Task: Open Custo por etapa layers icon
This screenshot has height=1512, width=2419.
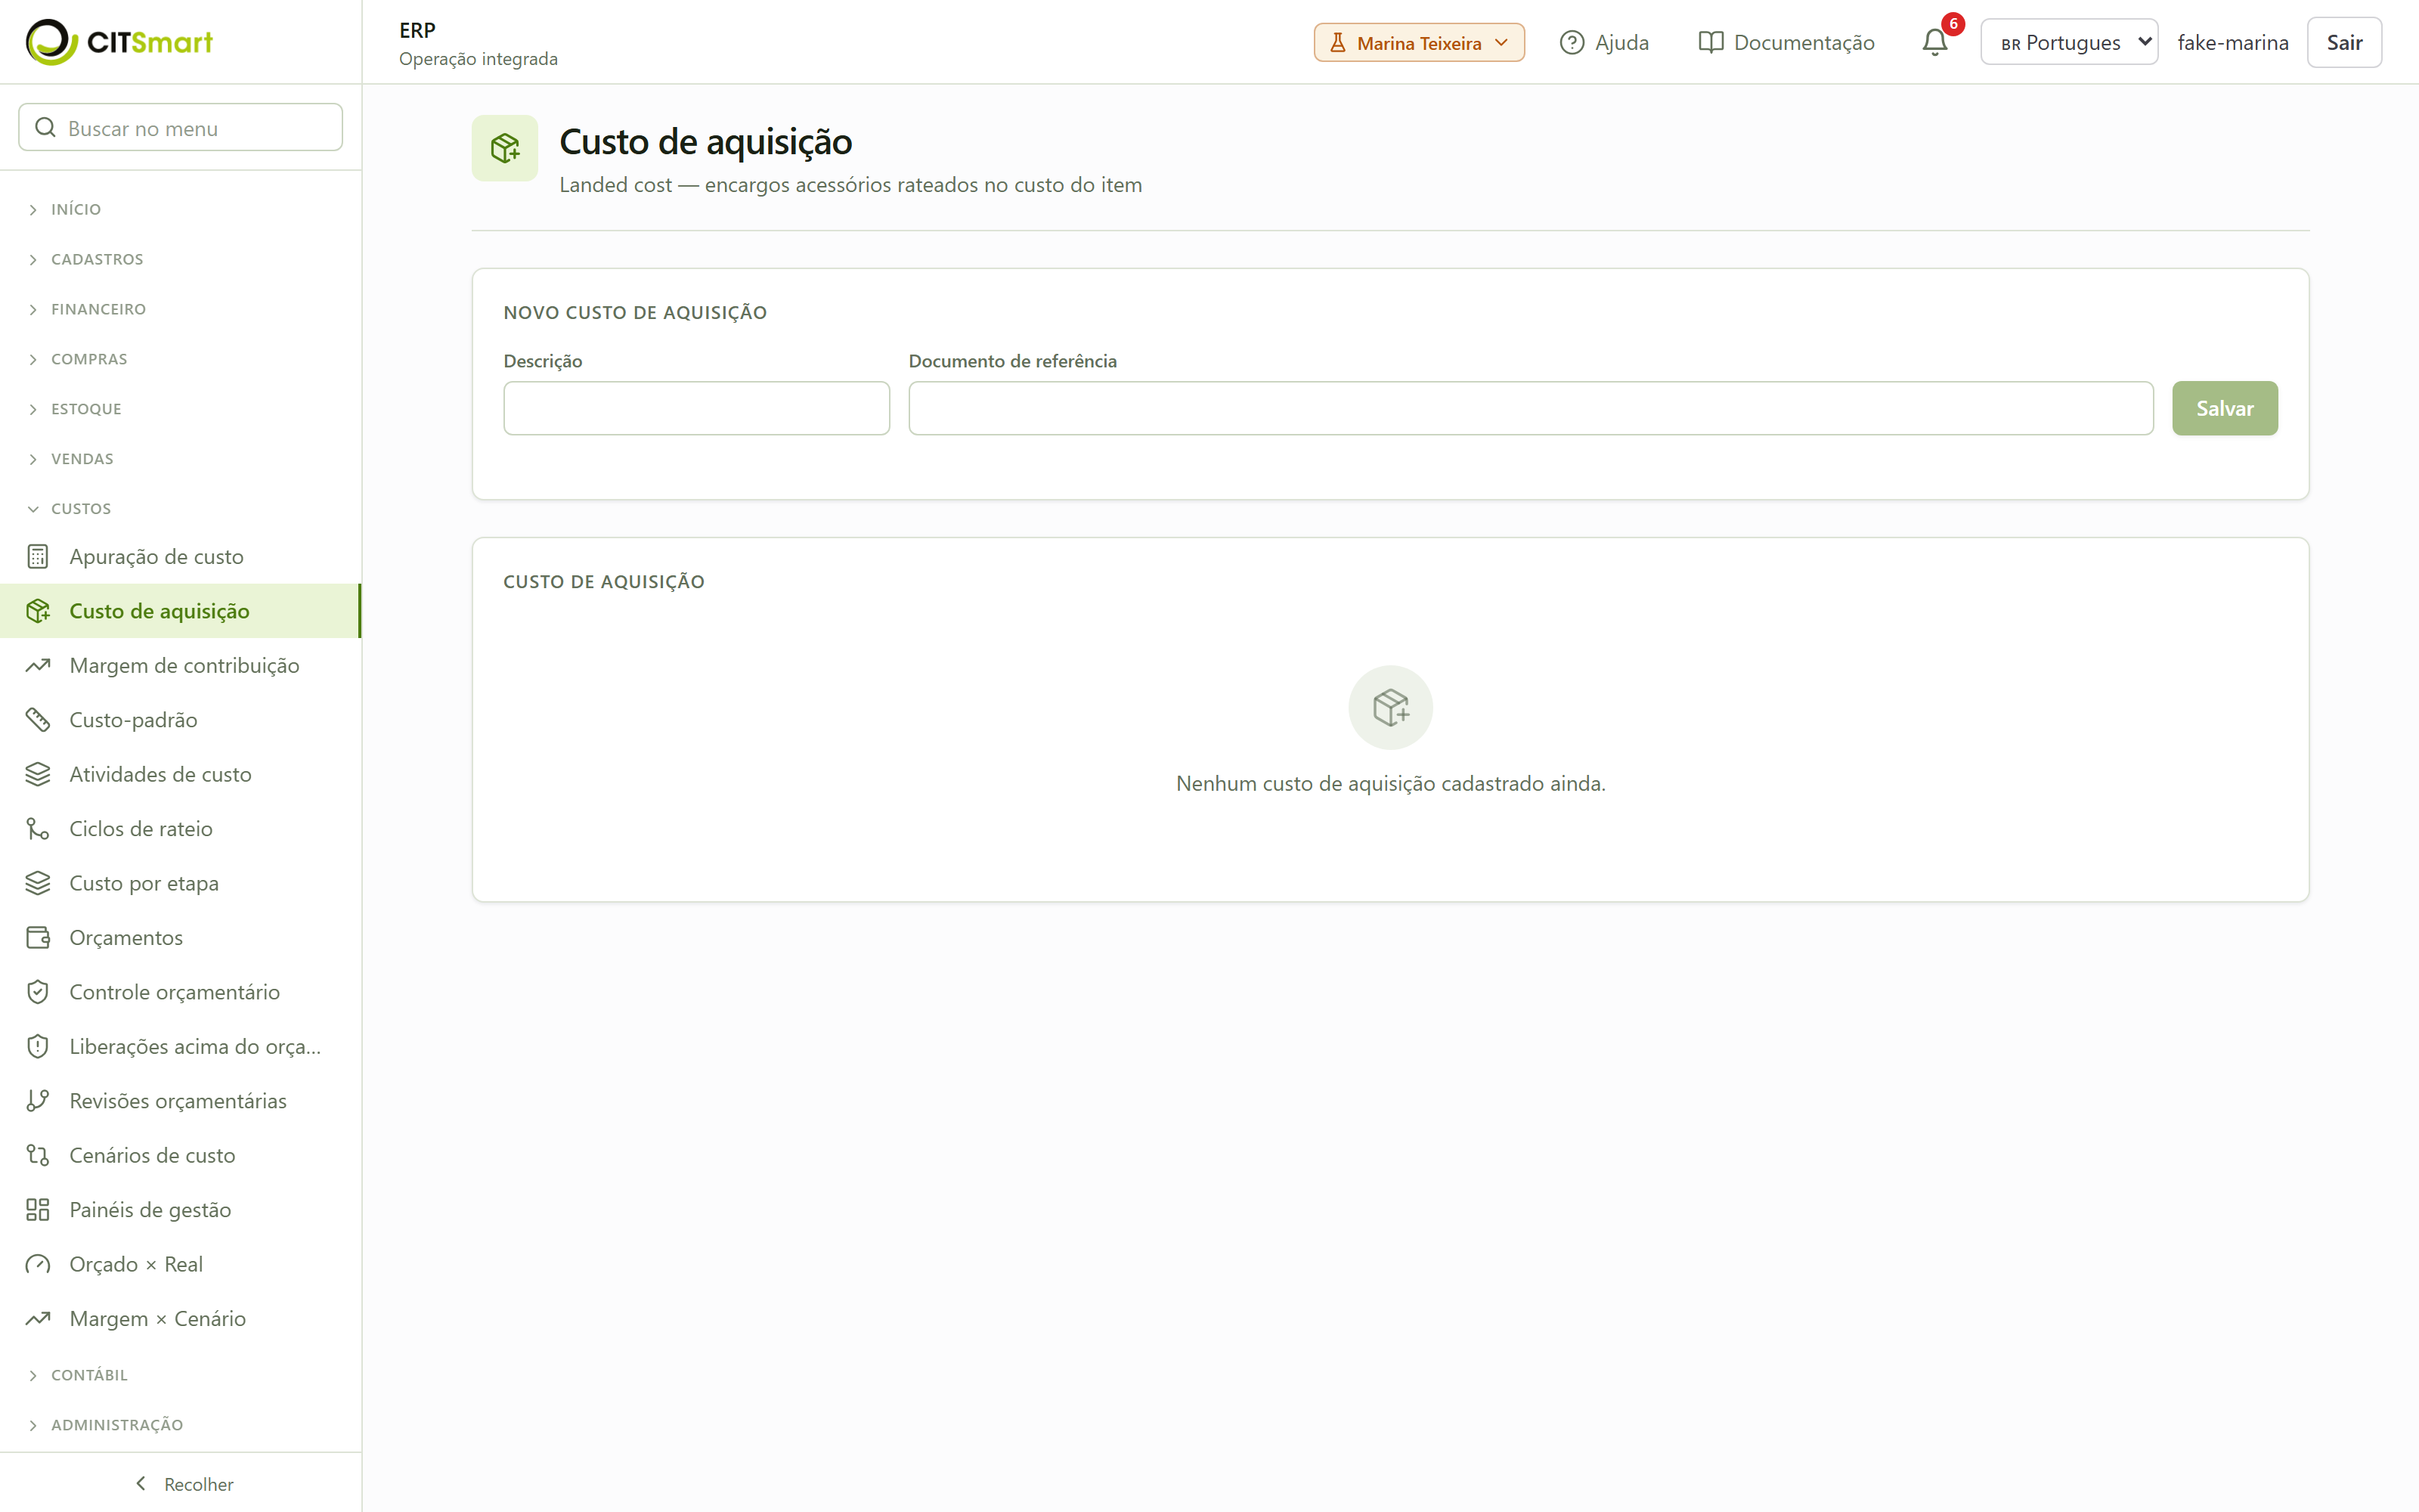Action: point(38,883)
